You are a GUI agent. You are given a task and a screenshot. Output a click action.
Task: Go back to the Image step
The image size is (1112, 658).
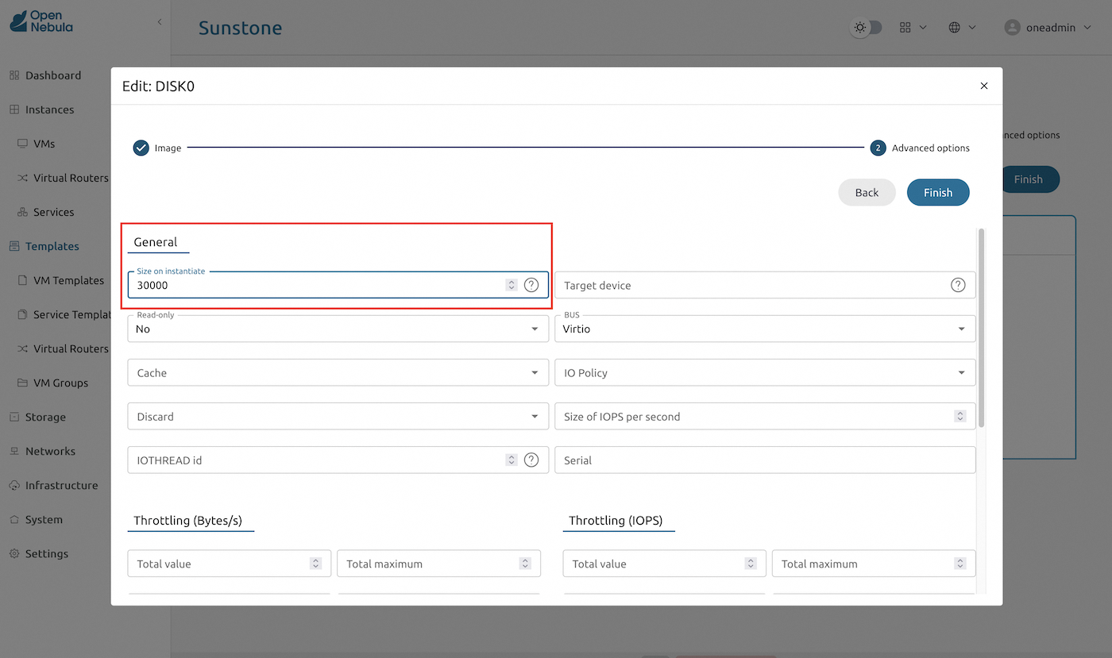click(156, 148)
